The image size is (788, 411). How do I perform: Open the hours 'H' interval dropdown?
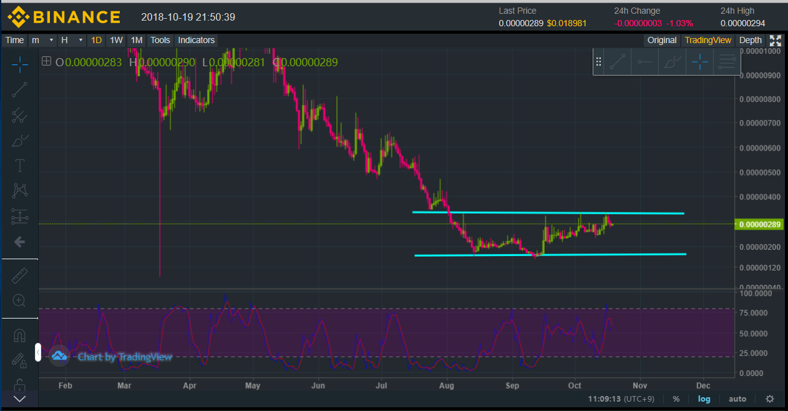pyautogui.click(x=72, y=40)
